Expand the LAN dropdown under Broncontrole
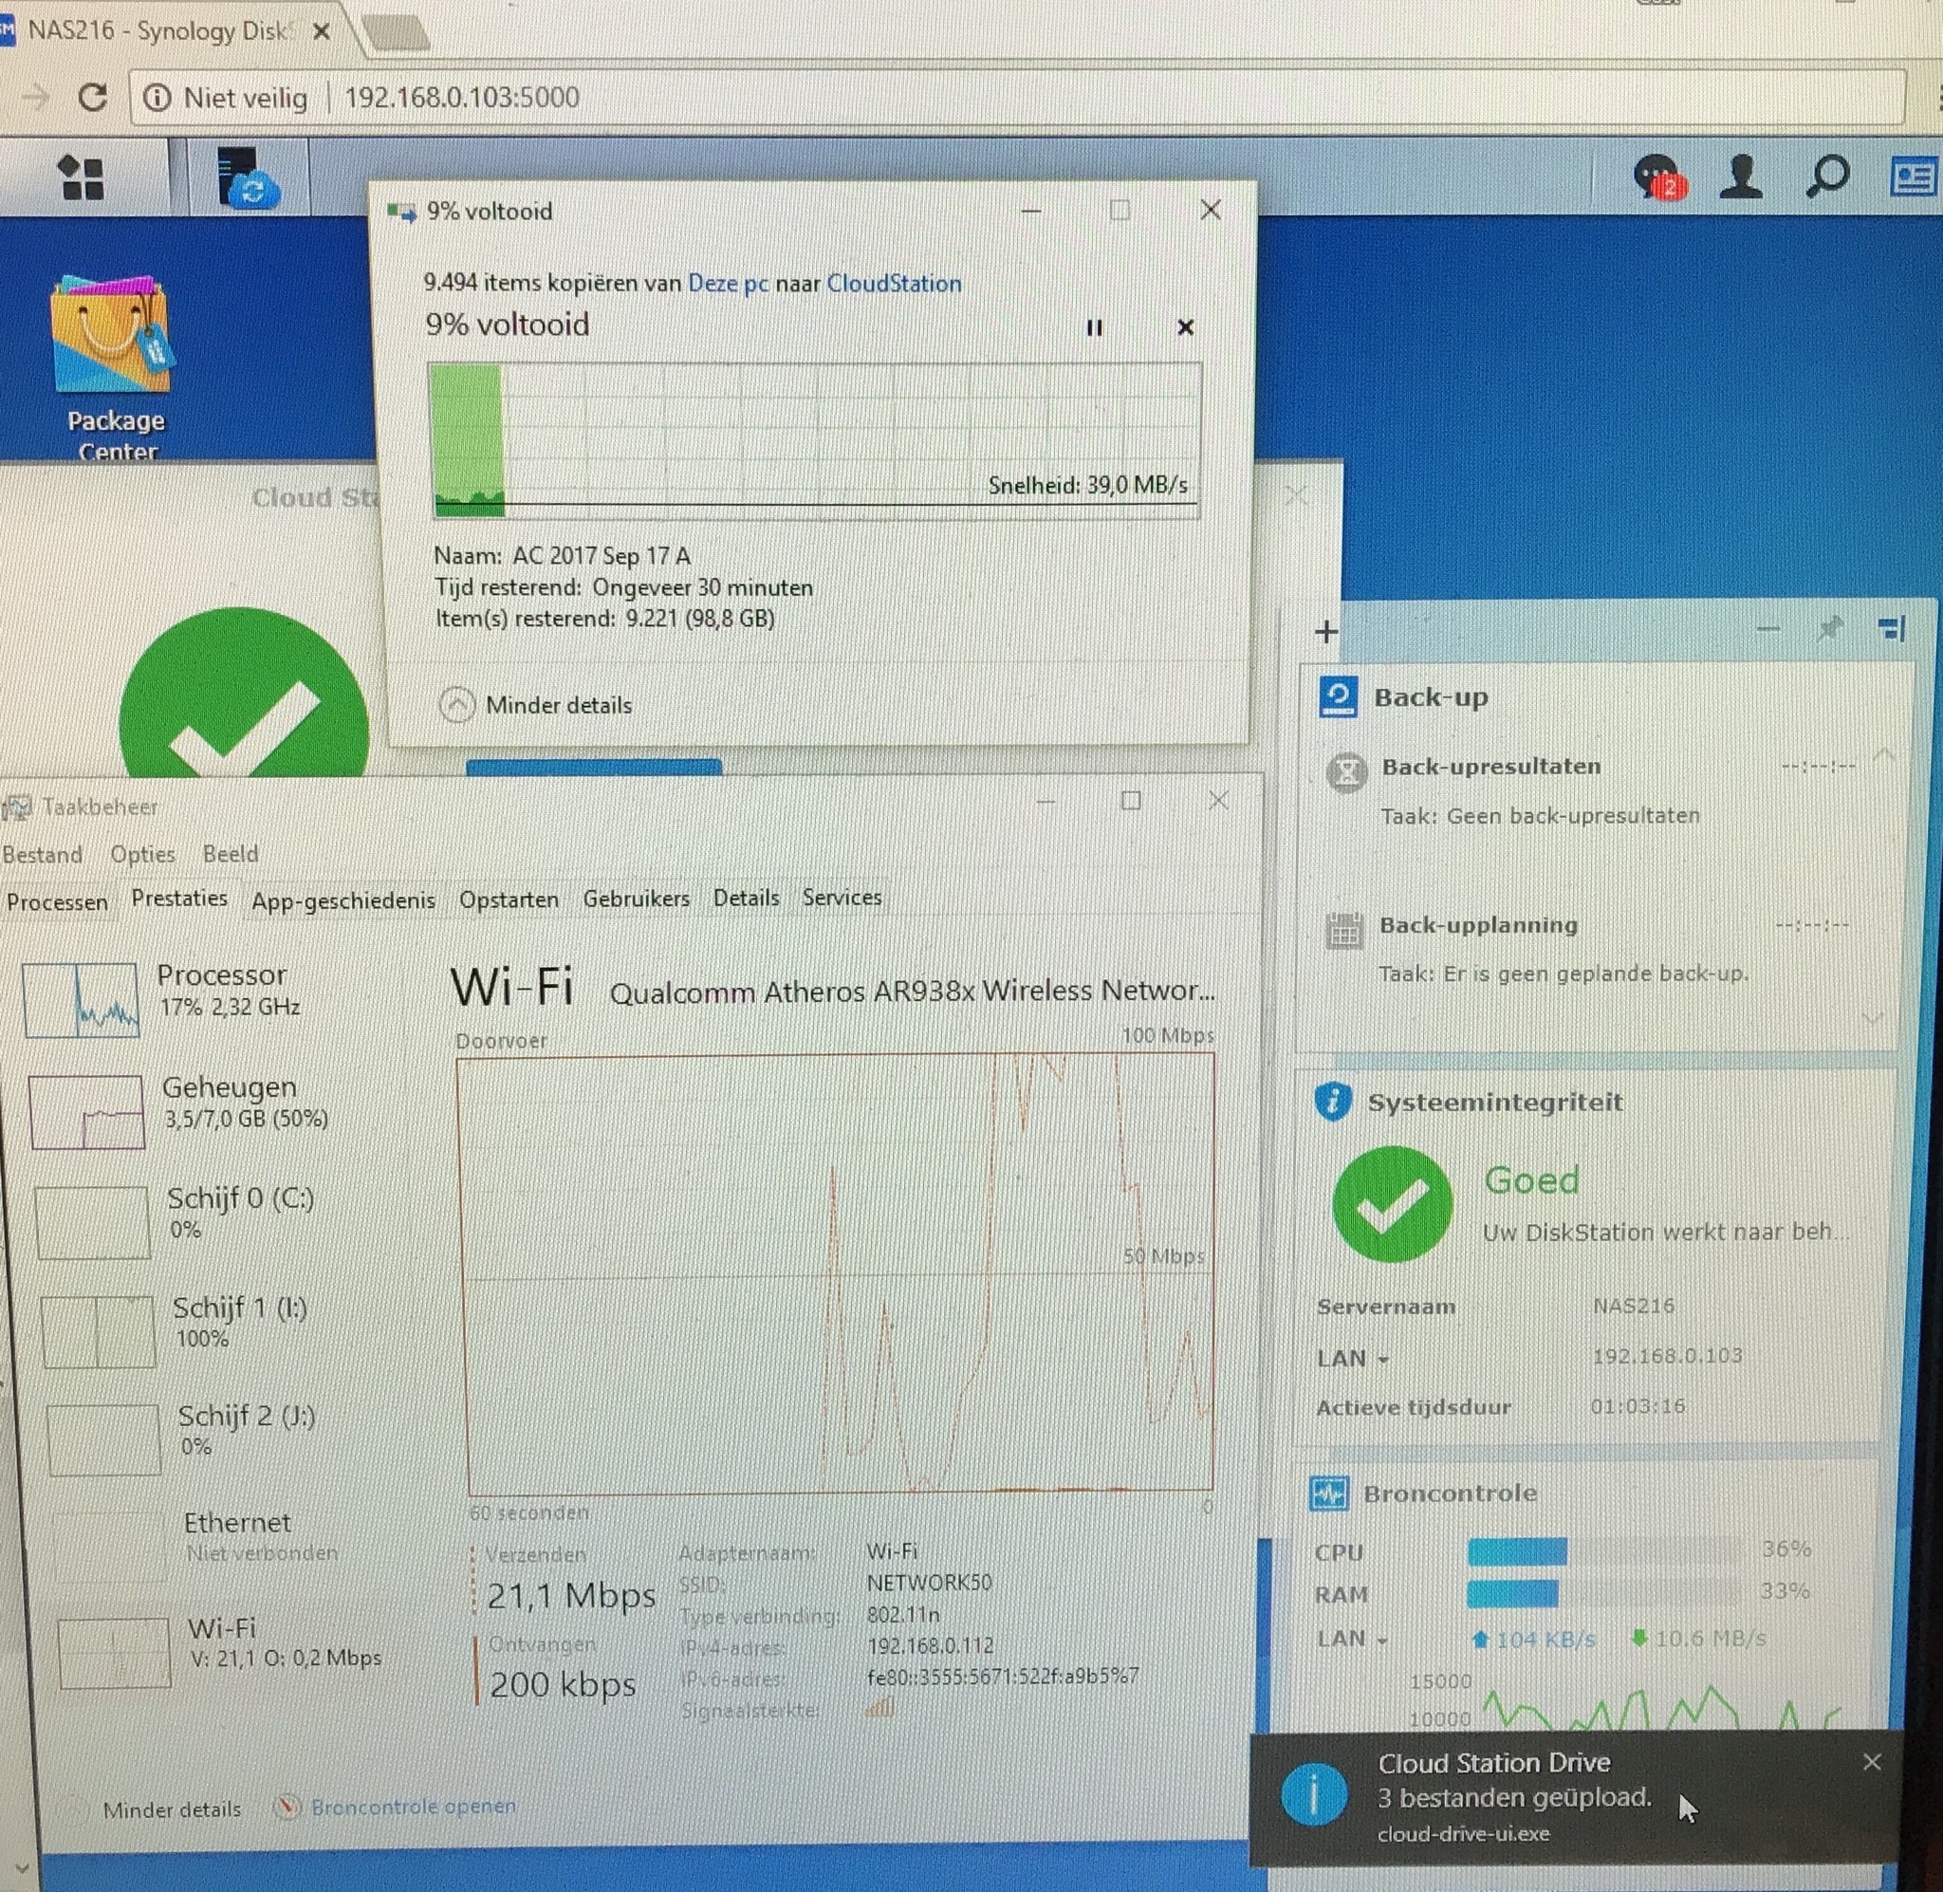The width and height of the screenshot is (1943, 1892). 1351,1639
